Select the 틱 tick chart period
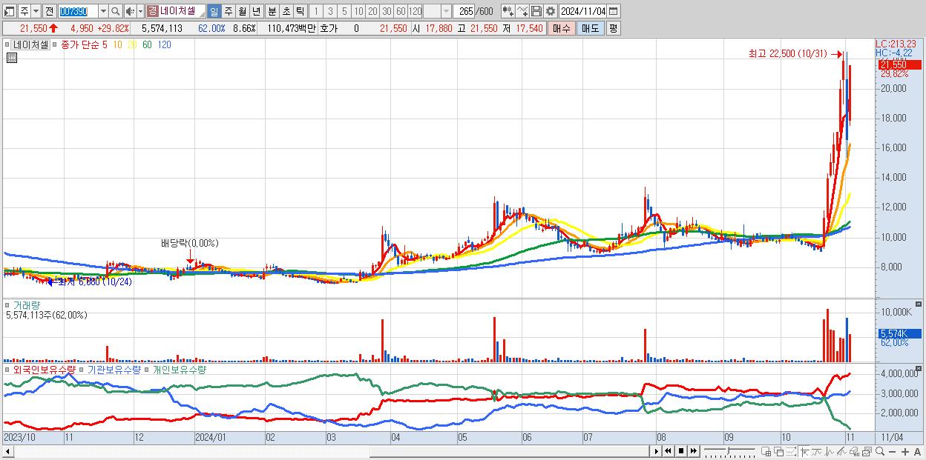The image size is (926, 460). 300,12
